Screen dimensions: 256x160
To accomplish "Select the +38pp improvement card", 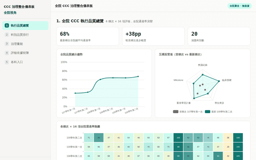I will click(153, 36).
